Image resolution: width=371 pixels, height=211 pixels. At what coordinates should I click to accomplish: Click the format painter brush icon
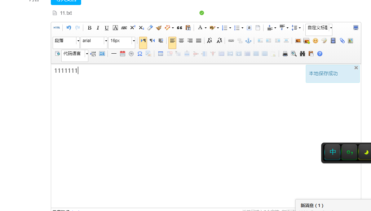point(159,28)
